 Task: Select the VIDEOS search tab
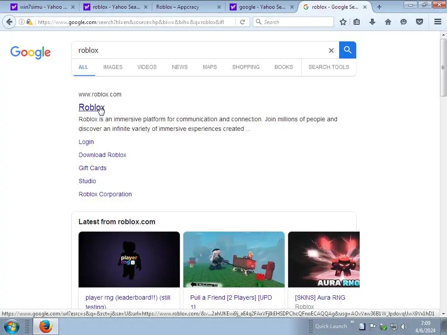pos(147,67)
